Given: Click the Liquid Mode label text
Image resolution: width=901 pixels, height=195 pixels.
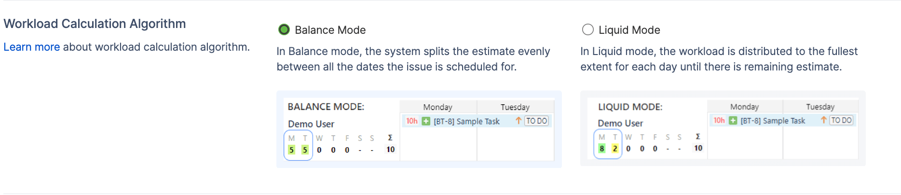Looking at the screenshot, I should point(629,30).
